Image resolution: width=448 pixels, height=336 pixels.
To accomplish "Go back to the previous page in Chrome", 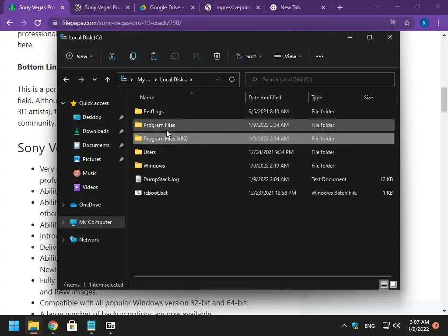I will coord(10,23).
